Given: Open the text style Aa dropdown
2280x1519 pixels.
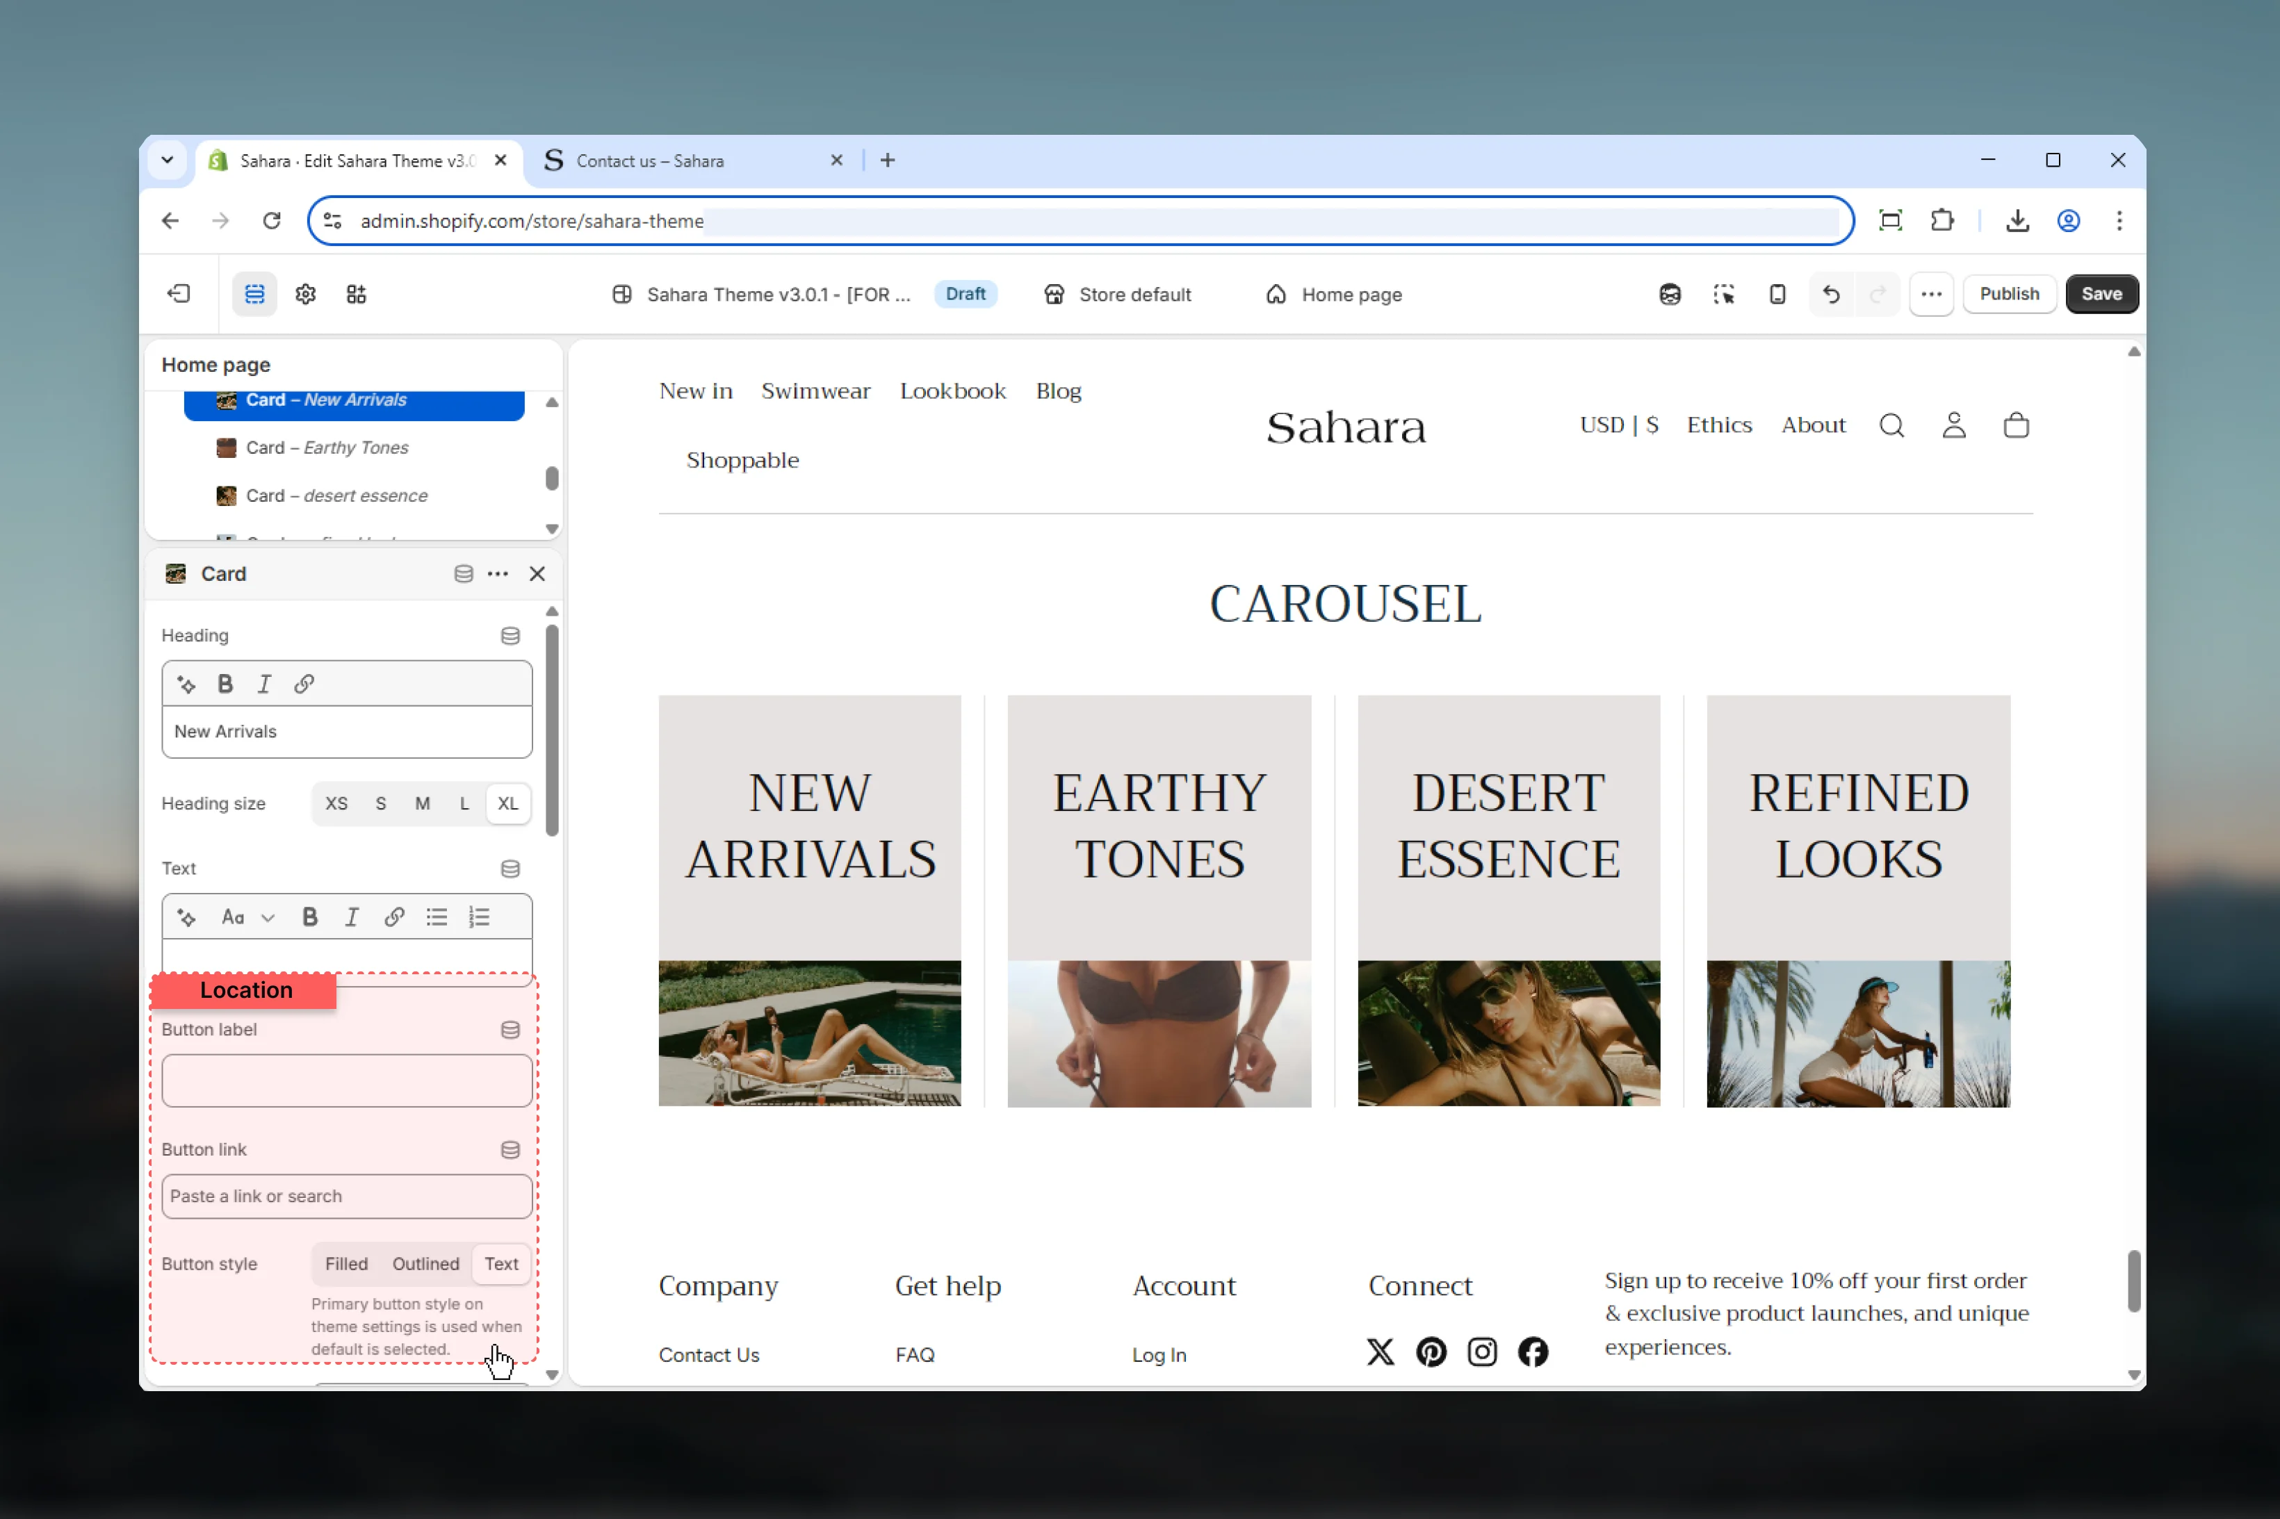Looking at the screenshot, I should [248, 917].
